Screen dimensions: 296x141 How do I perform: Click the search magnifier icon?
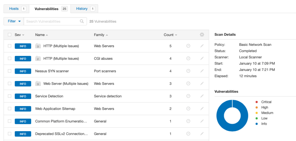[x=82, y=21]
